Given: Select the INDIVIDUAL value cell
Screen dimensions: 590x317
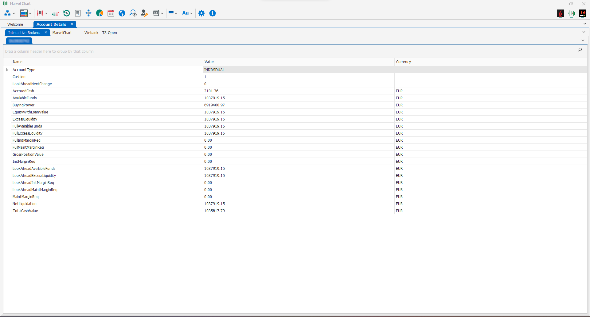Looking at the screenshot, I should click(299, 70).
